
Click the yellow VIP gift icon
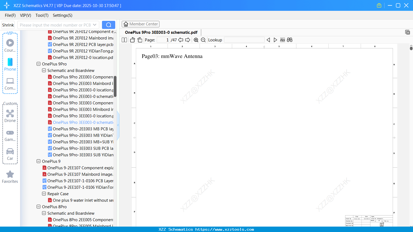point(379,5)
